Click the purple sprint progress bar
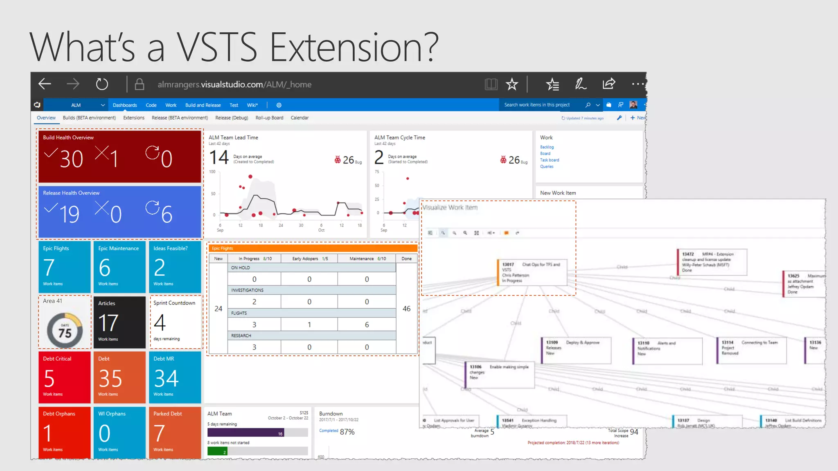Image resolution: width=838 pixels, height=471 pixels. (x=246, y=433)
